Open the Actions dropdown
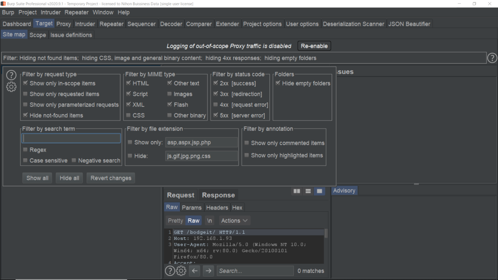This screenshot has height=280, width=498. pyautogui.click(x=234, y=221)
